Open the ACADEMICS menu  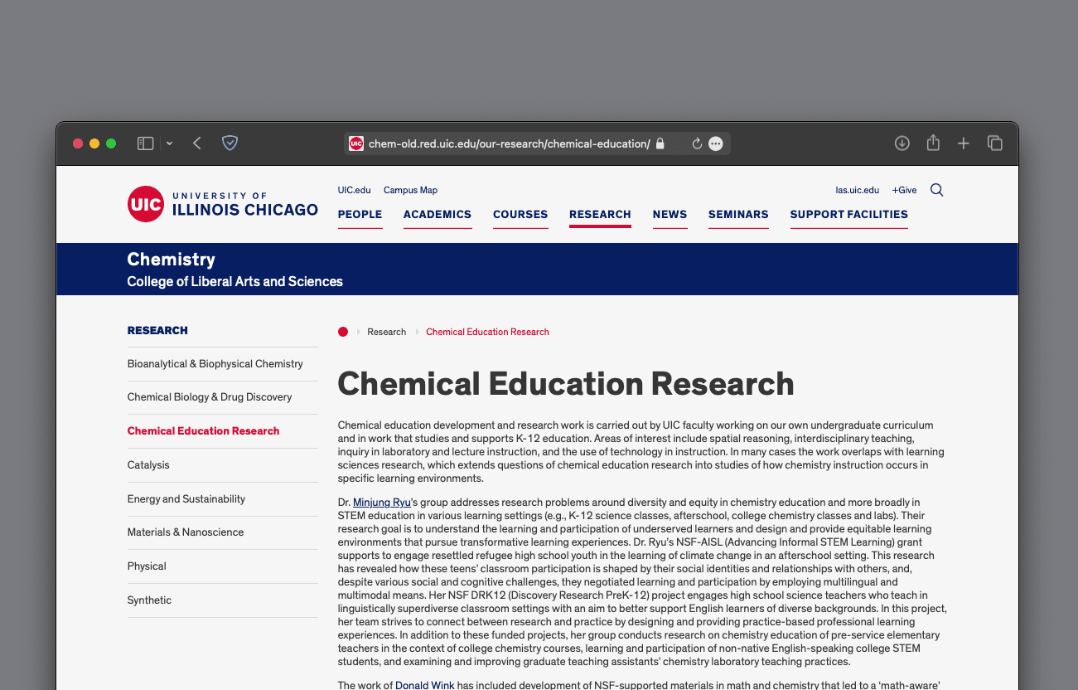pos(437,214)
